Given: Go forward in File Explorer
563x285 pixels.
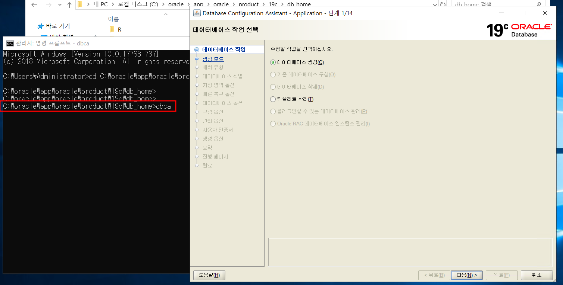Looking at the screenshot, I should click(49, 5).
